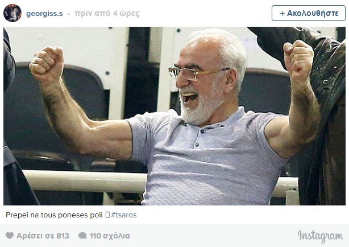Open the #tsaros hashtag
The image size is (349, 247).
pyautogui.click(x=124, y=215)
